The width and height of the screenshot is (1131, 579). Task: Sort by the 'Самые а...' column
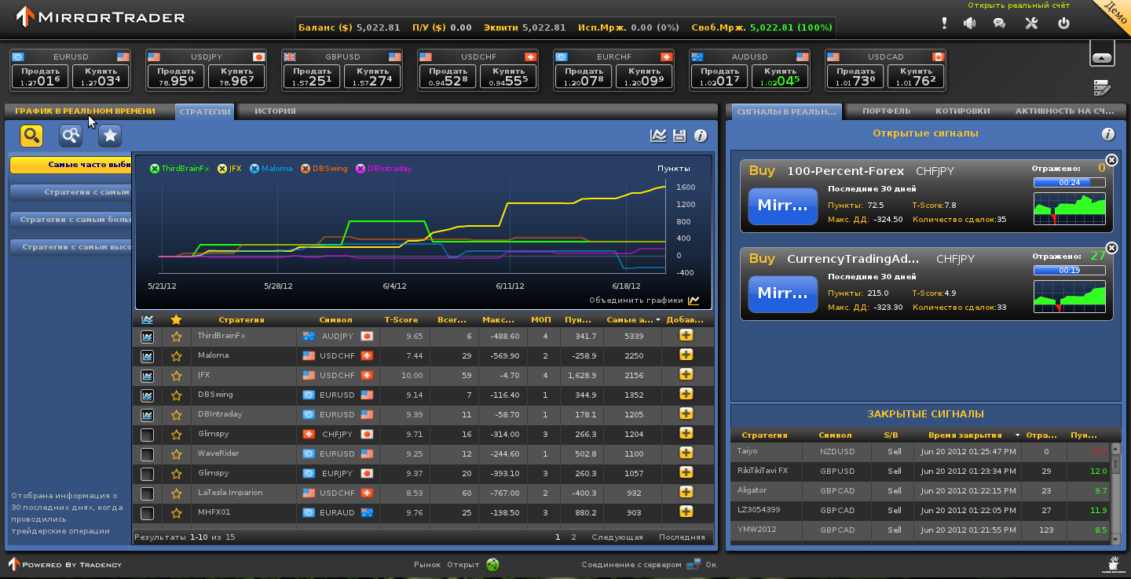click(x=631, y=320)
